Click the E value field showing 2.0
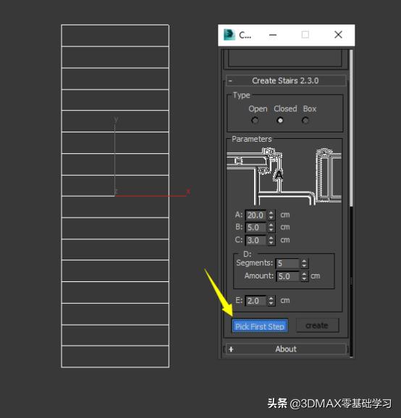Image resolution: width=401 pixels, height=418 pixels. 256,301
